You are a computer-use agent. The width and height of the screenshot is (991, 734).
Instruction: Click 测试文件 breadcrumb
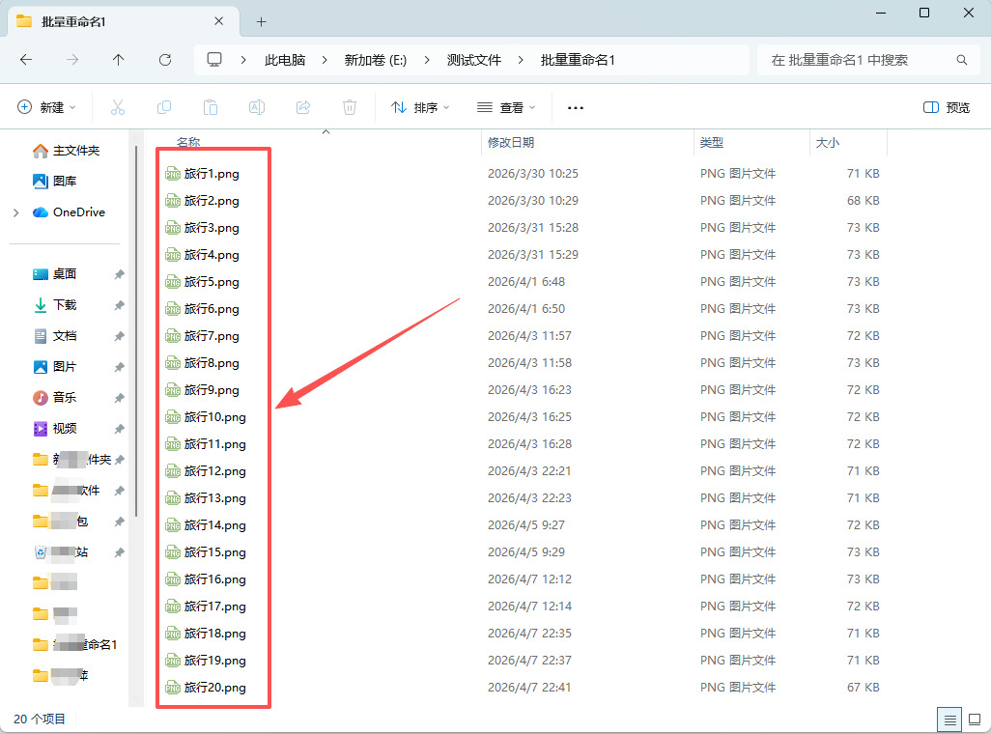click(x=474, y=60)
